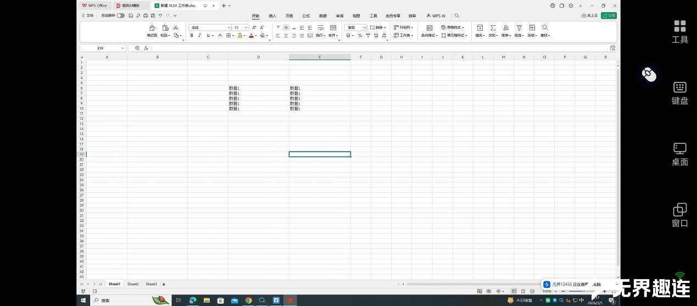This screenshot has height=306, width=697.
Task: Toggle the 自动保存 auto-save switch
Action: coord(120,16)
